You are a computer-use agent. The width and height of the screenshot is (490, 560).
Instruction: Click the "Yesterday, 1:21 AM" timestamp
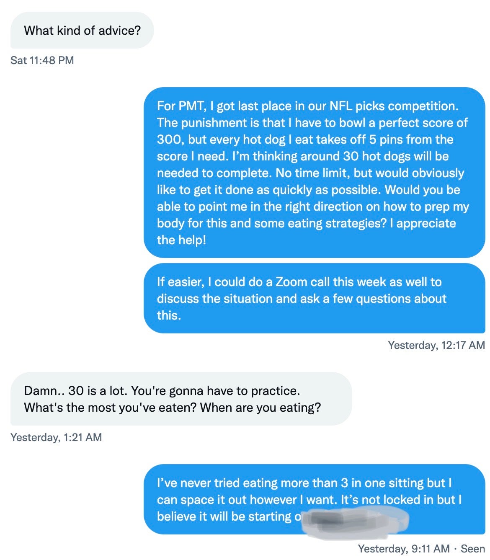pyautogui.click(x=56, y=437)
